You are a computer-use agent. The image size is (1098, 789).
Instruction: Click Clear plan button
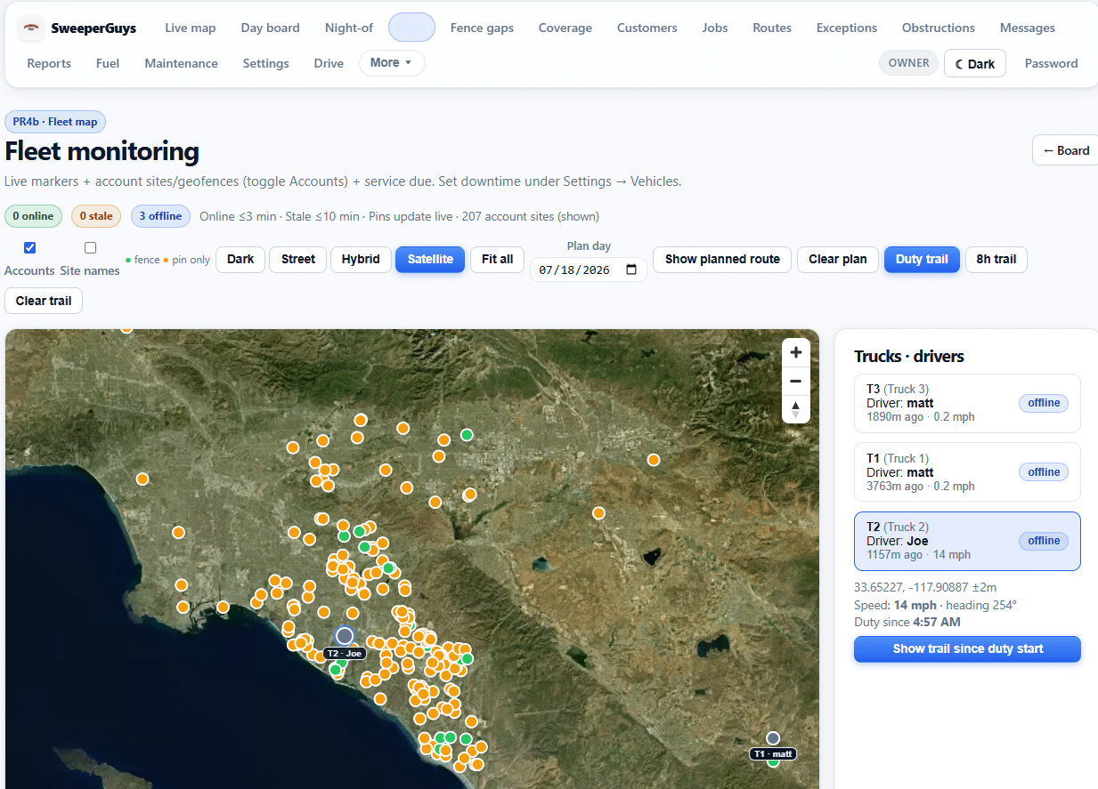[838, 259]
